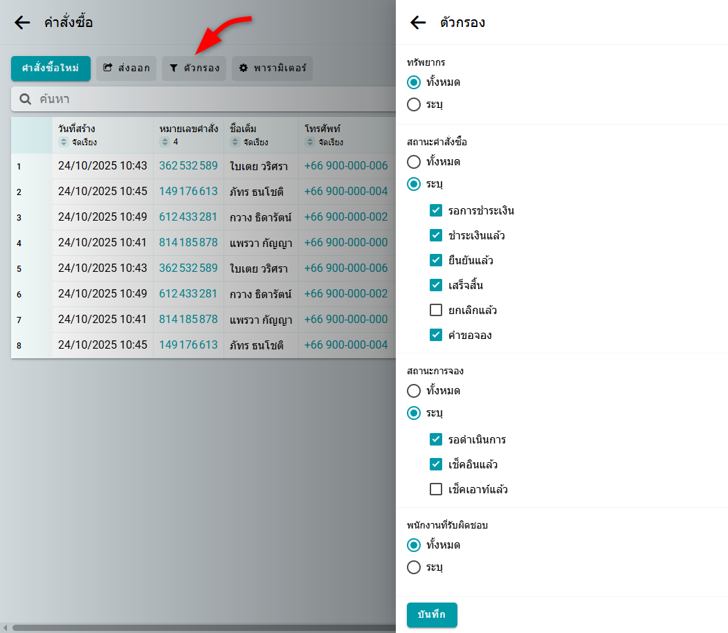Screen dimensions: 728x633
Task: Sort the ชื่อเต็ม column
Action: pyautogui.click(x=235, y=143)
